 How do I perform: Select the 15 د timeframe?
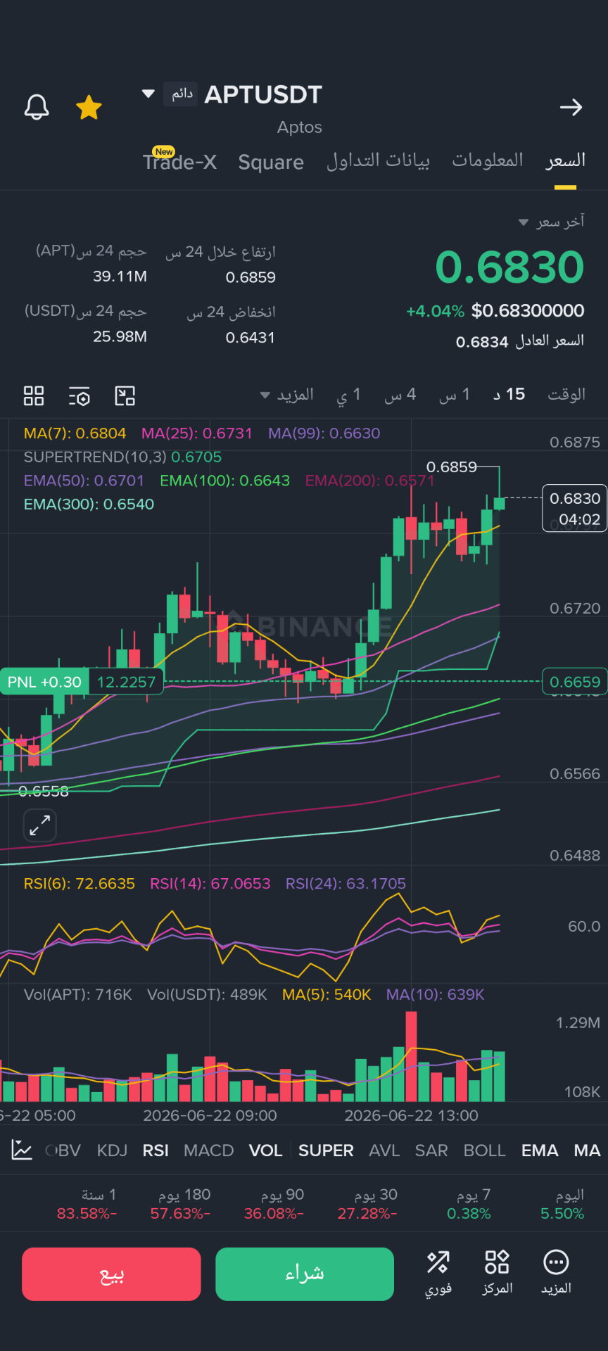tap(509, 394)
